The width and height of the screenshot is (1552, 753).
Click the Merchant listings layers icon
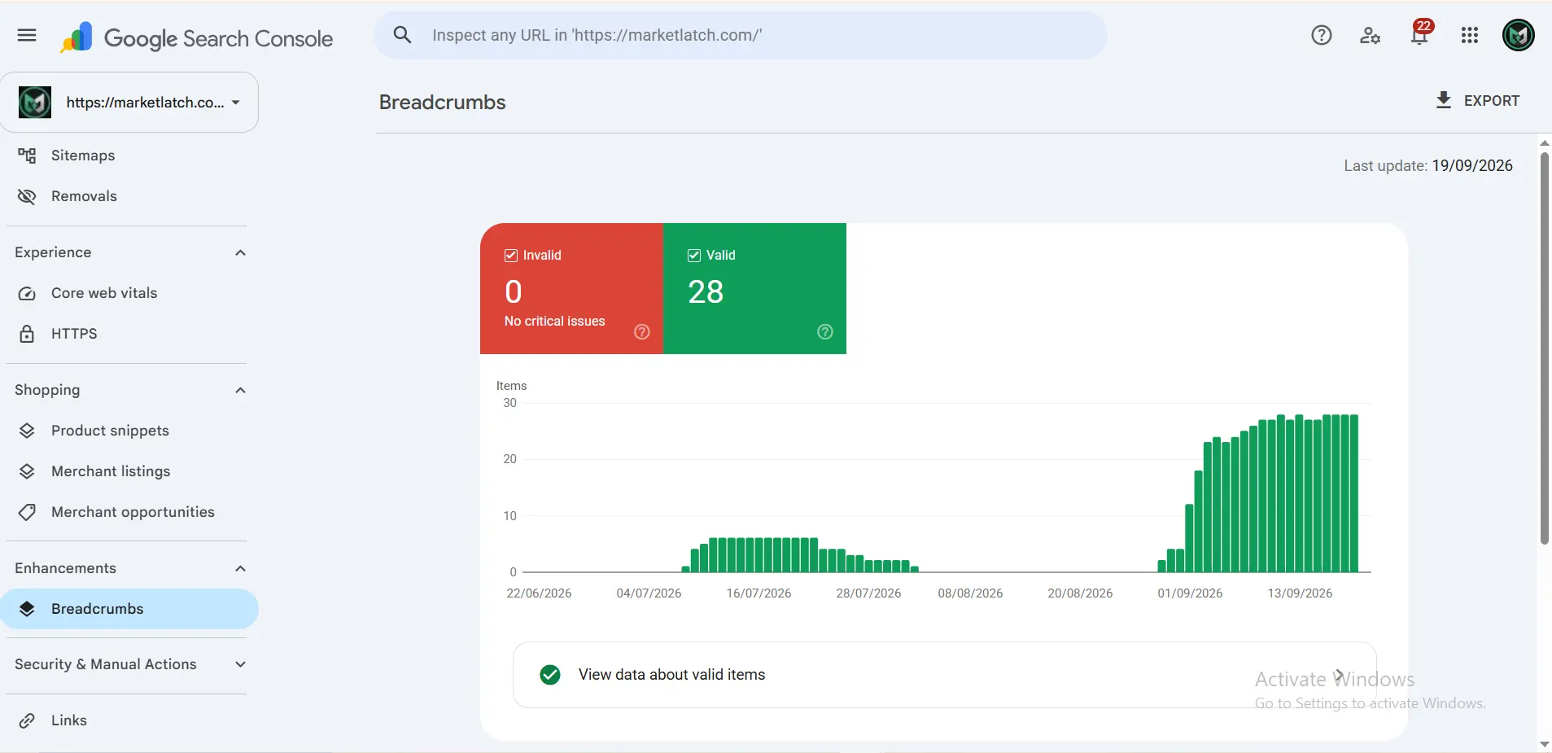[x=27, y=471]
